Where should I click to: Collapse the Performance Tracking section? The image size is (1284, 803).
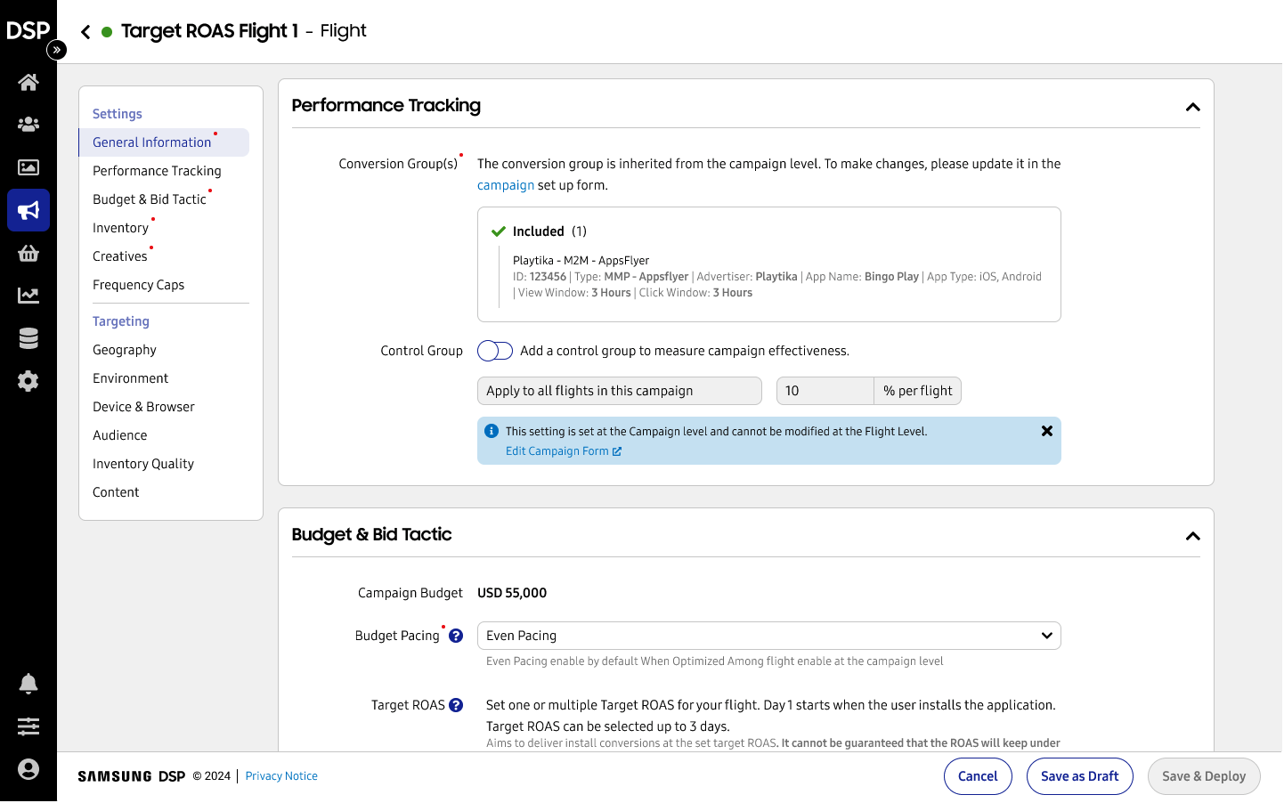pos(1192,107)
